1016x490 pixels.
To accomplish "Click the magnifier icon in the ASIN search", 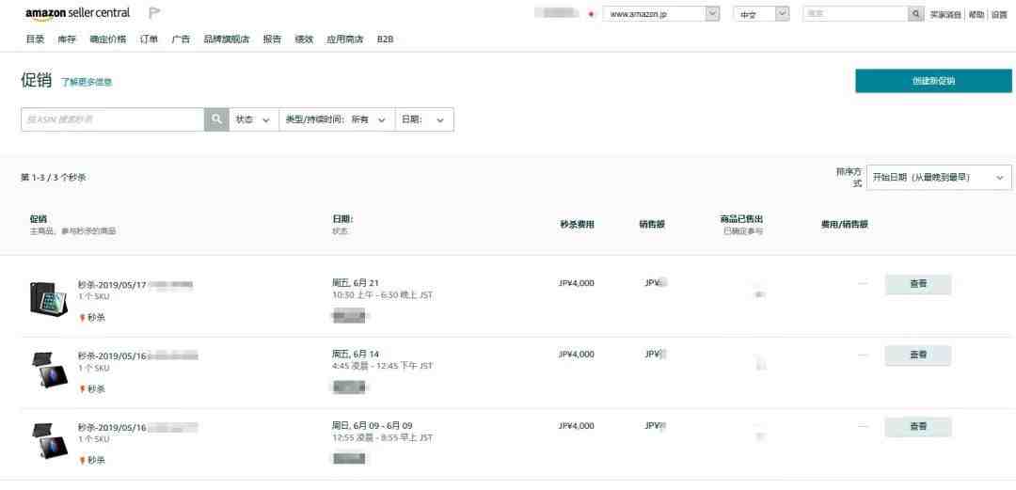I will coord(216,119).
